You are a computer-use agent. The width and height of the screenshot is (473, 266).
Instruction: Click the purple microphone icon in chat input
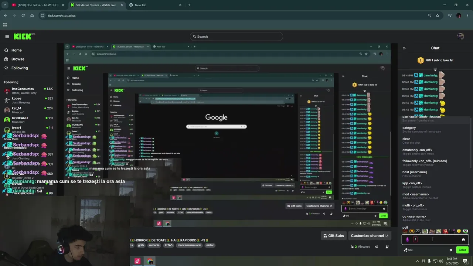(x=407, y=239)
